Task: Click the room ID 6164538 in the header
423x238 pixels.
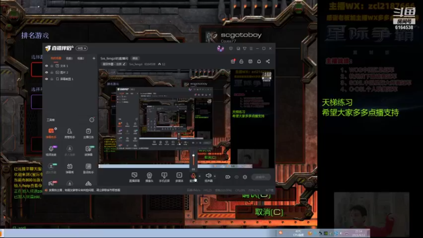Action: click(150, 64)
